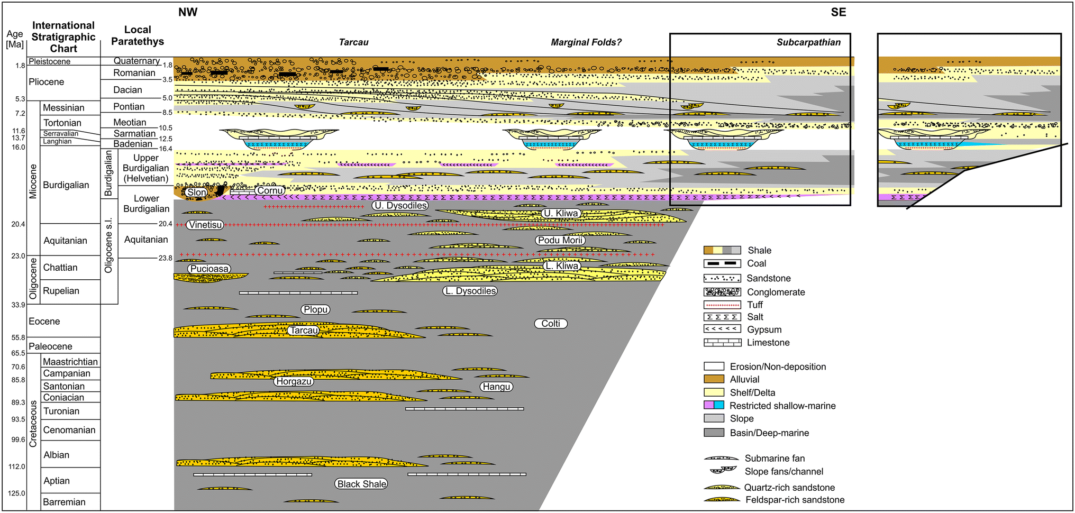Viewport: 1075px width, 513px height.
Task: Click the Pucioasa formation label
Action: pos(209,269)
